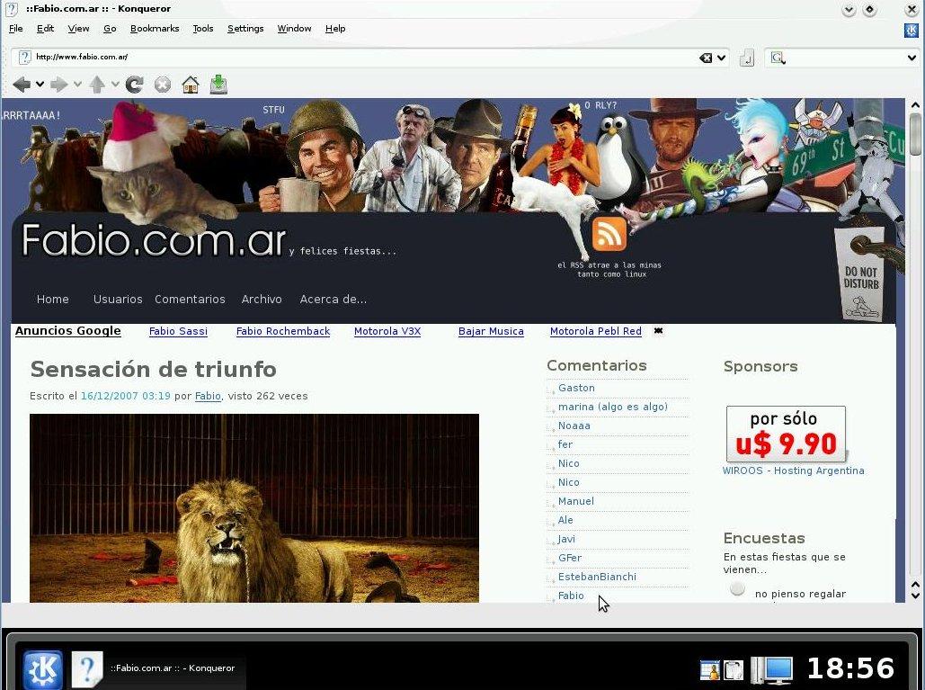Clear the location bar with the clear icon

pos(706,58)
